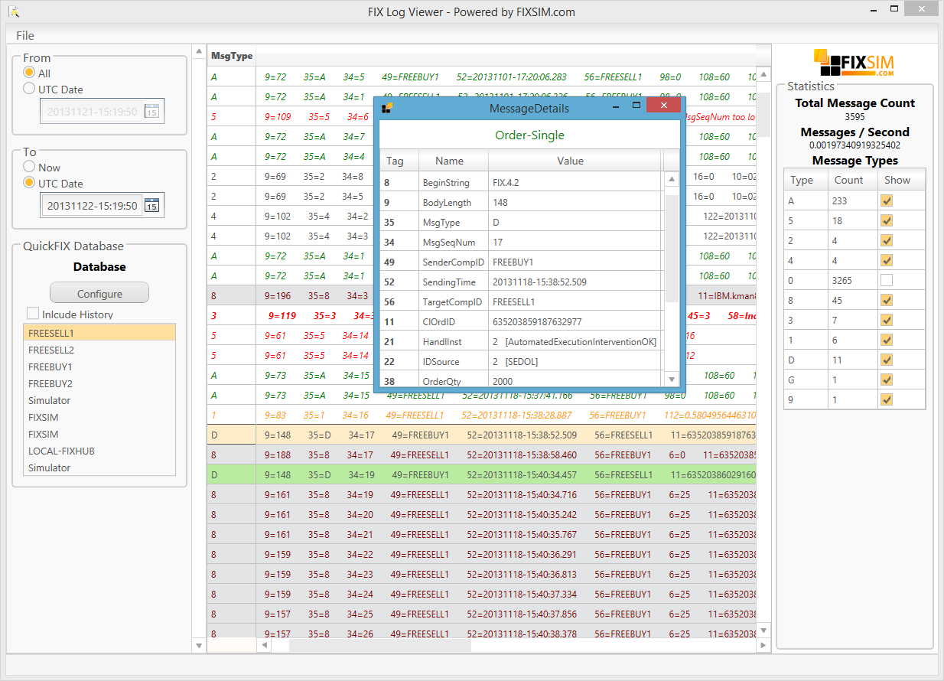Open the File menu
This screenshot has height=681, width=944.
(25, 35)
